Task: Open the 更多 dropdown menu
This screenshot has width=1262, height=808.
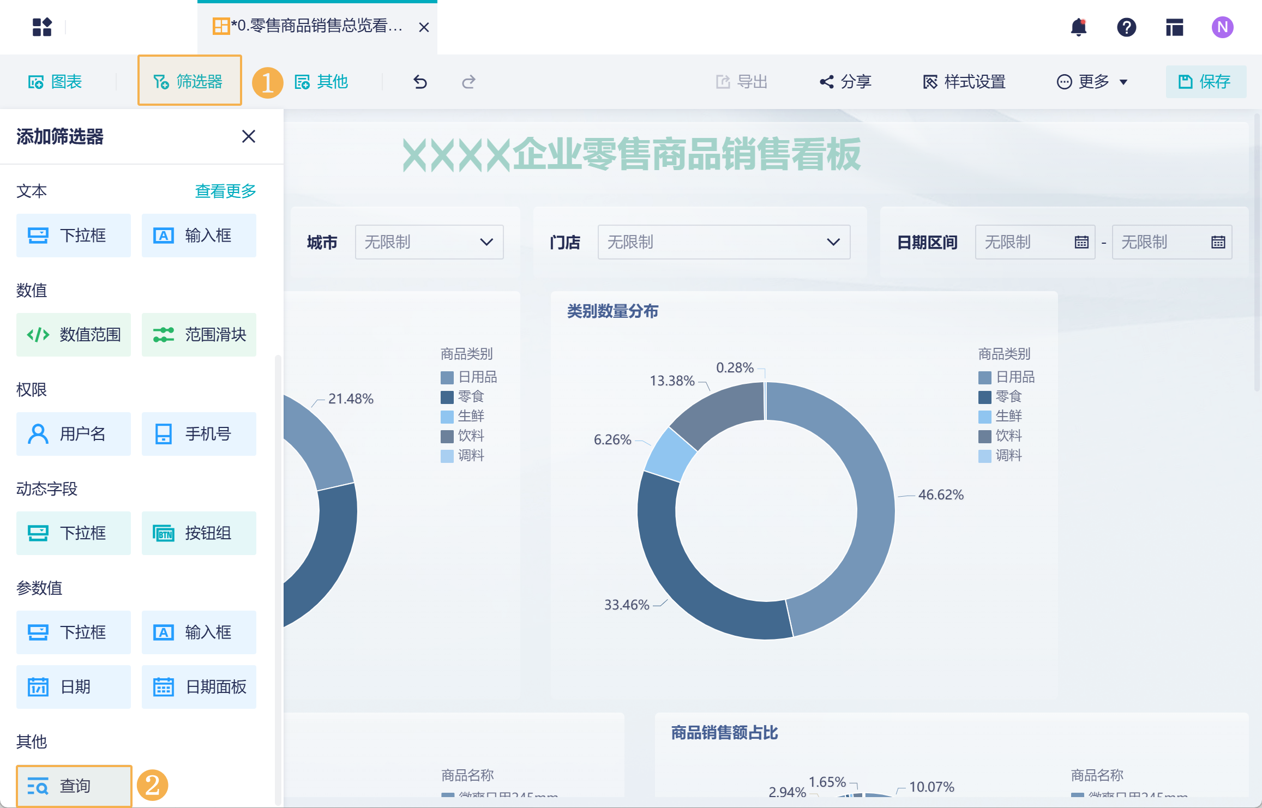Action: point(1092,82)
